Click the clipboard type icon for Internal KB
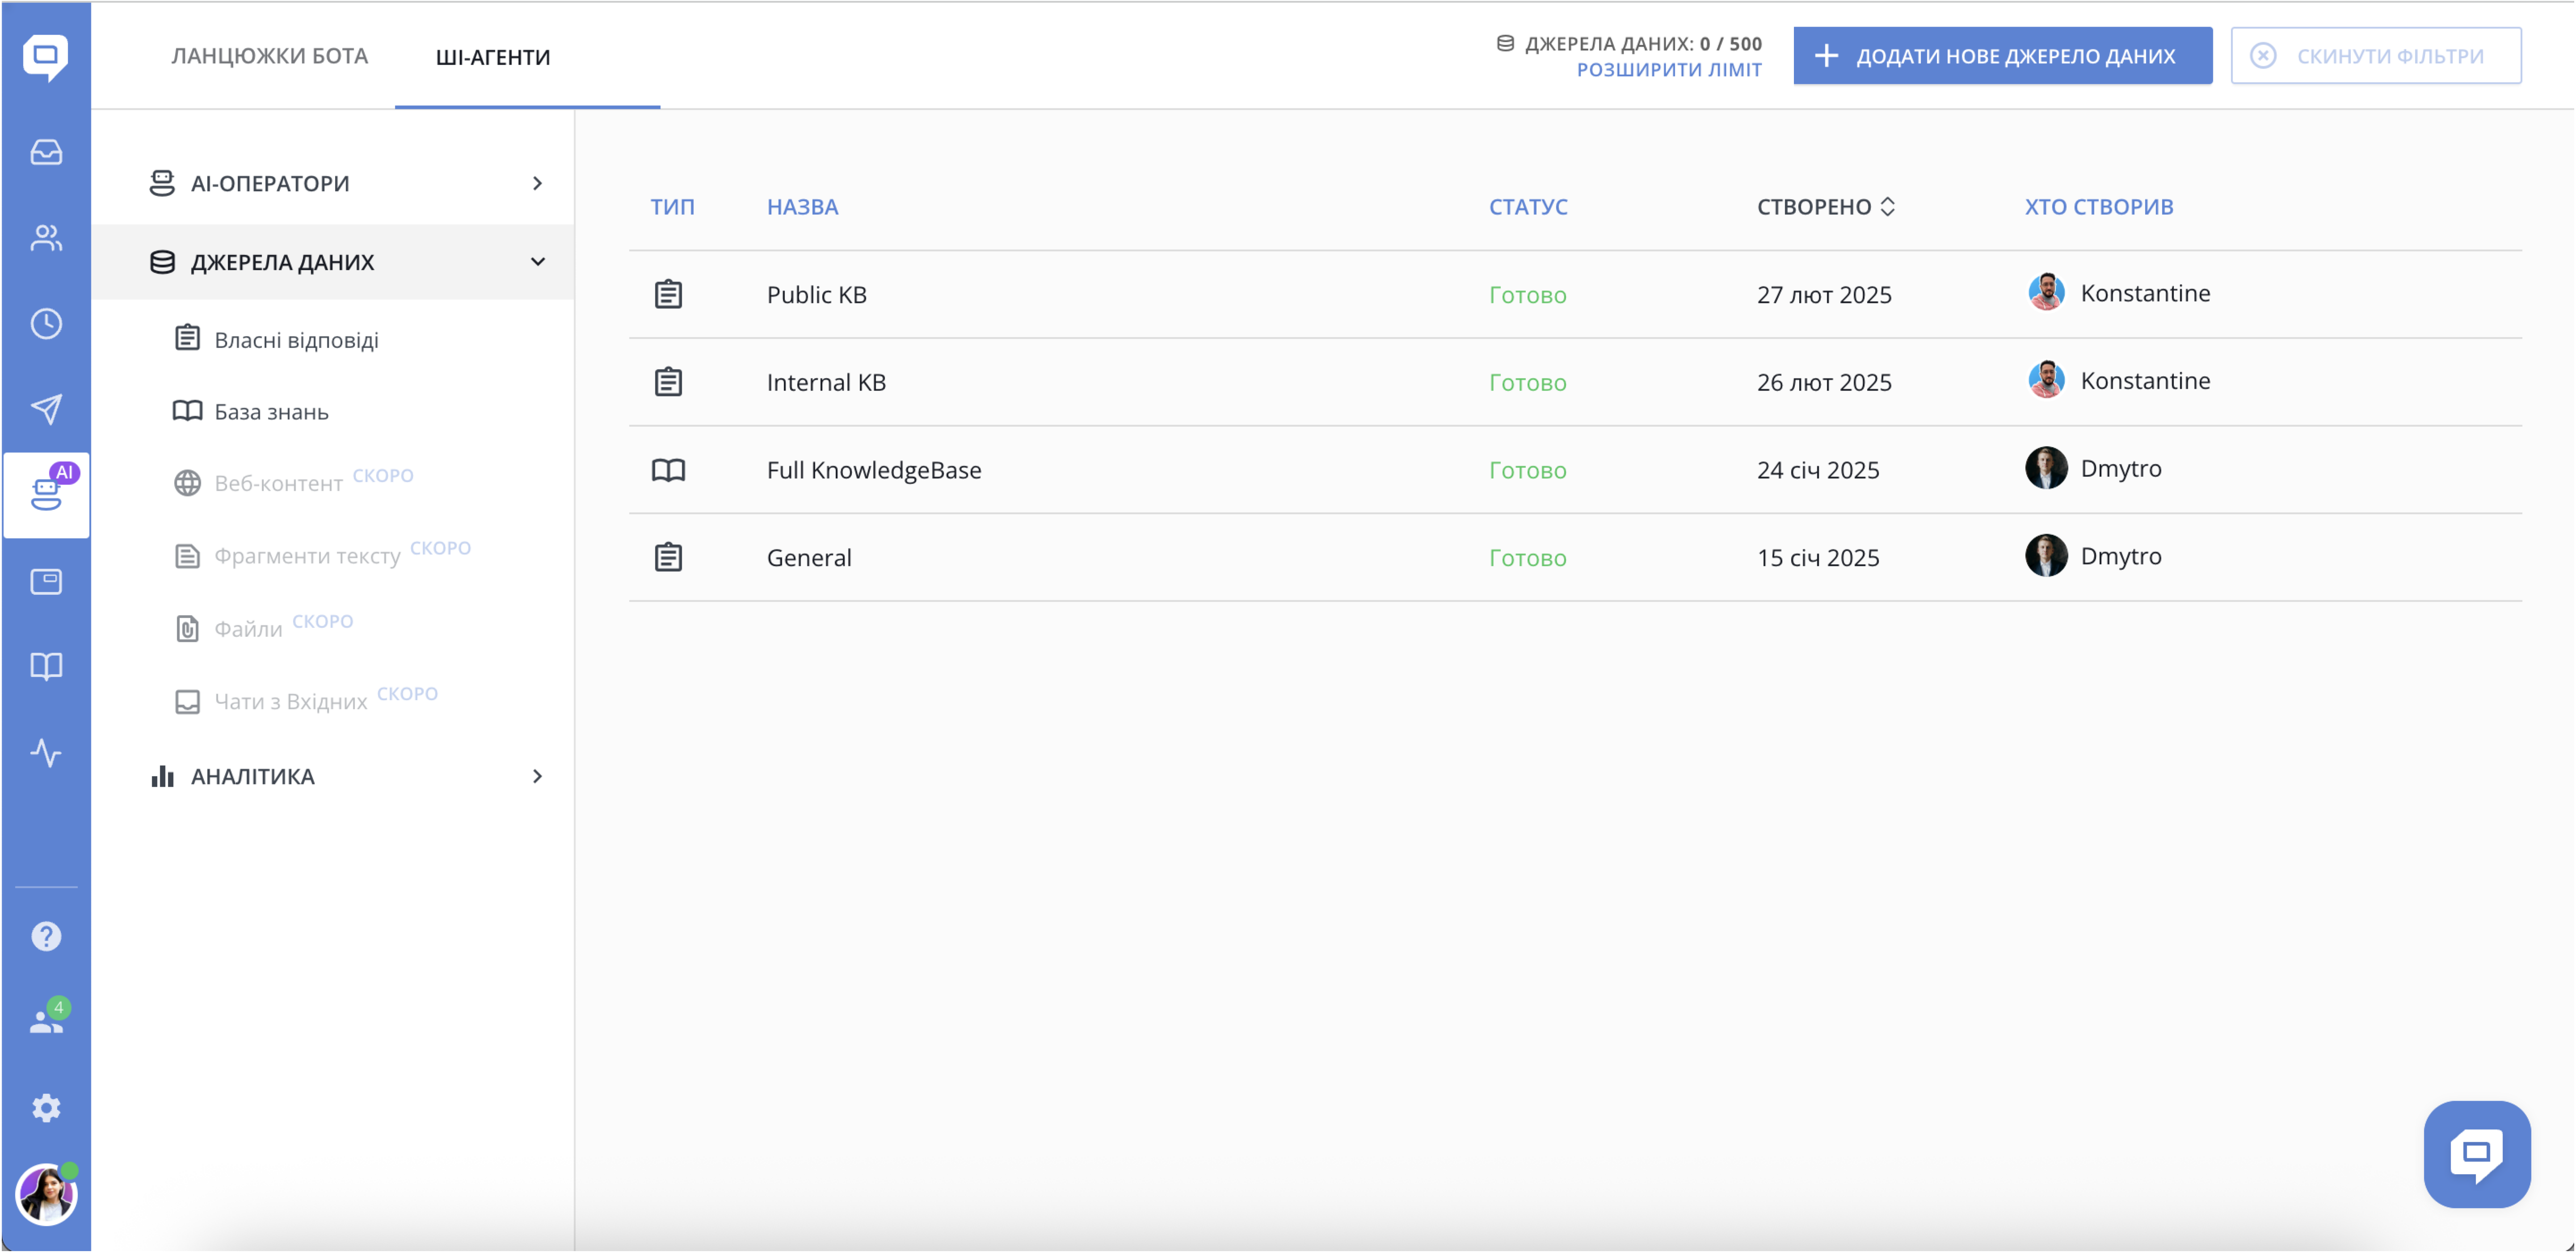This screenshot has width=2576, height=1252. click(668, 382)
